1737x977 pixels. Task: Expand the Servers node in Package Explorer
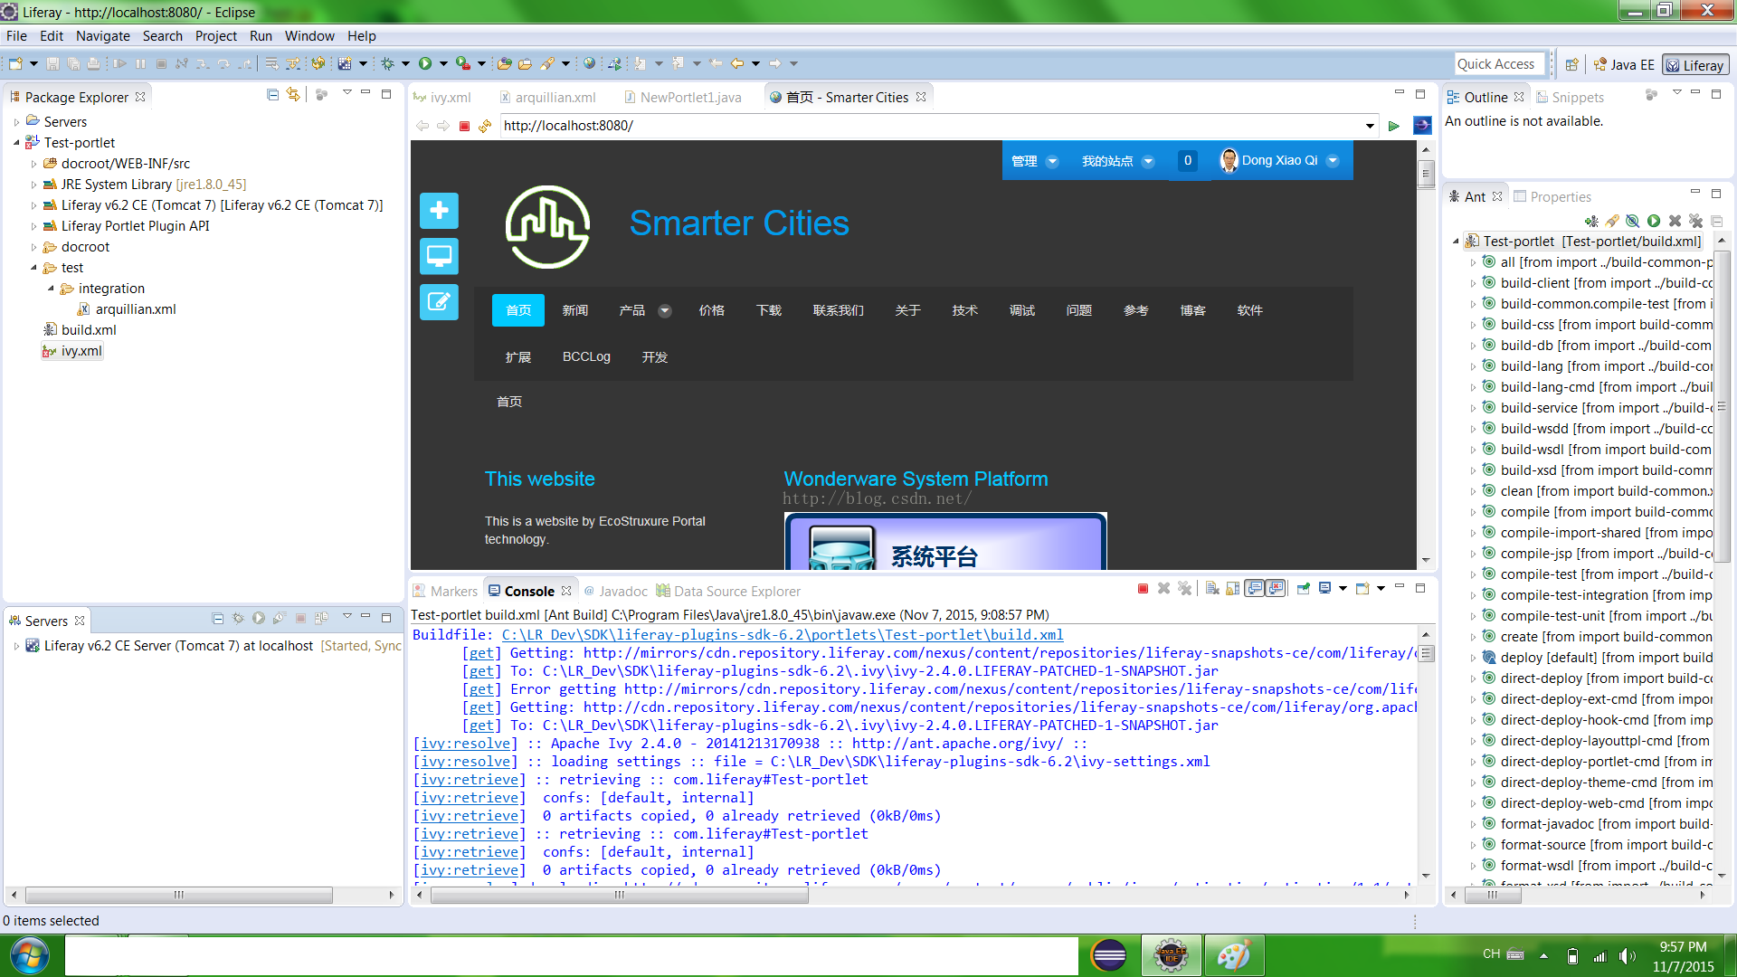click(x=16, y=122)
